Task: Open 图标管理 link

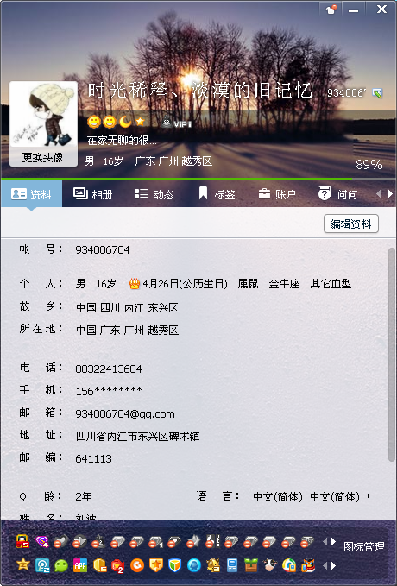Action: pyautogui.click(x=363, y=546)
